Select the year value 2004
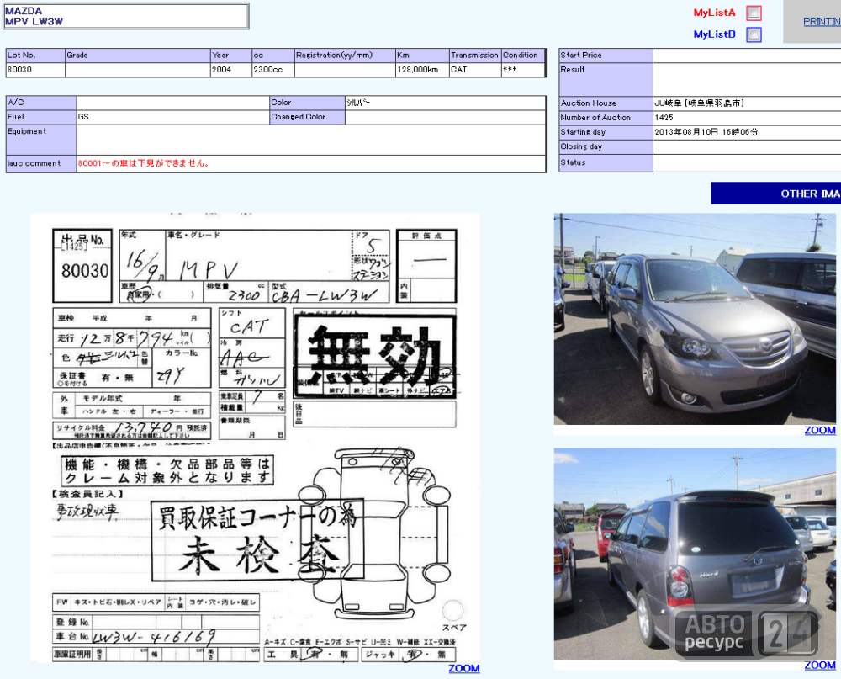 (x=230, y=70)
